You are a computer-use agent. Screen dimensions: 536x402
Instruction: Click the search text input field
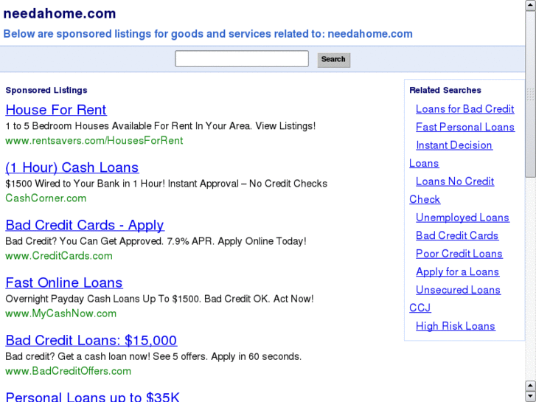(x=242, y=59)
